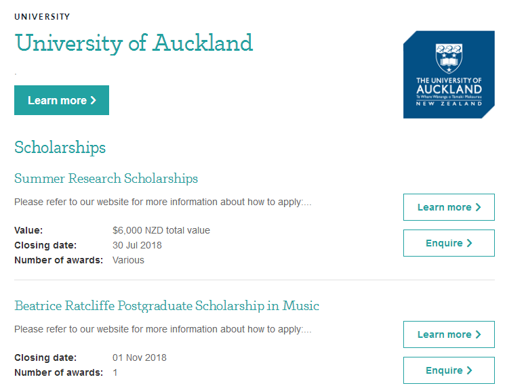
Task: Click the chevron in Beatrice Ratcliffe Enquire button
Action: (470, 370)
